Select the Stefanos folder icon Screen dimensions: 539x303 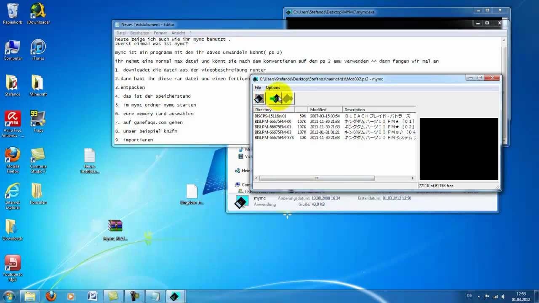click(x=13, y=86)
